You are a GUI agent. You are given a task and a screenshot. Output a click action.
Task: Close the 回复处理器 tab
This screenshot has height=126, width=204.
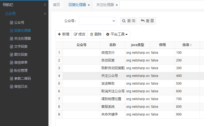tap(89, 5)
